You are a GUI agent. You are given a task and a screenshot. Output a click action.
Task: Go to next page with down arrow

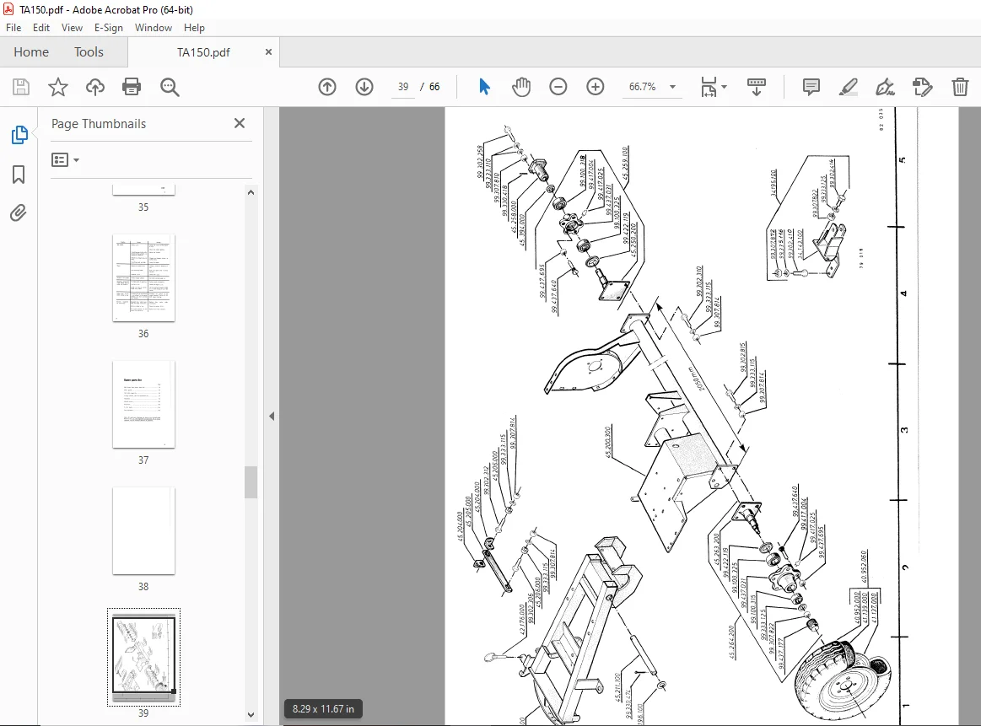click(364, 87)
